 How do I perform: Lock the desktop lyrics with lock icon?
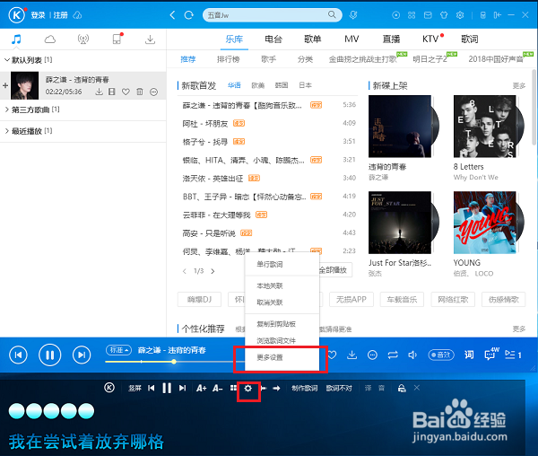[x=402, y=389]
